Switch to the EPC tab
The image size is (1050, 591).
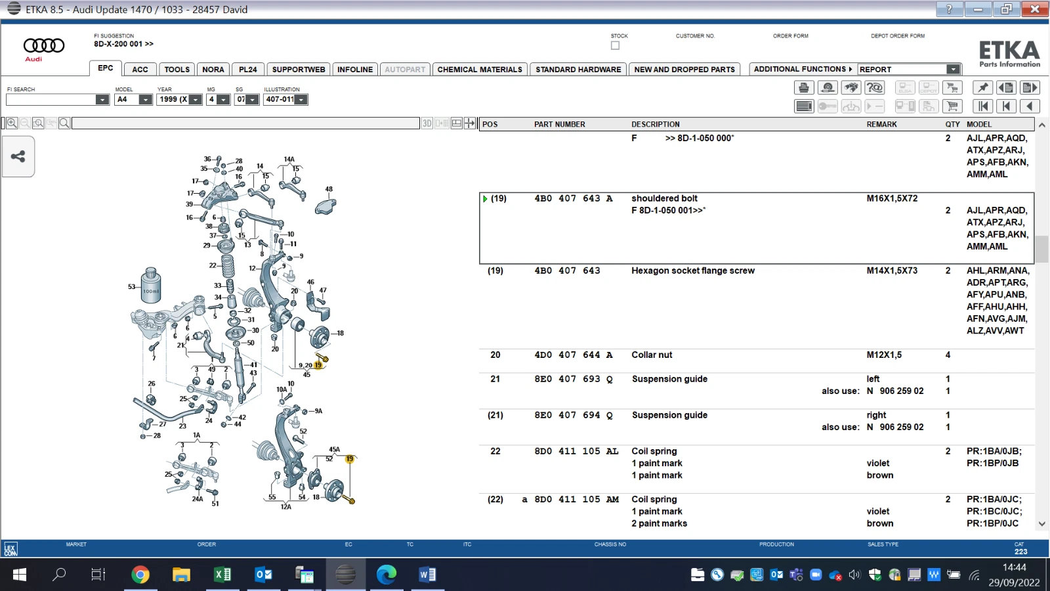coord(105,68)
